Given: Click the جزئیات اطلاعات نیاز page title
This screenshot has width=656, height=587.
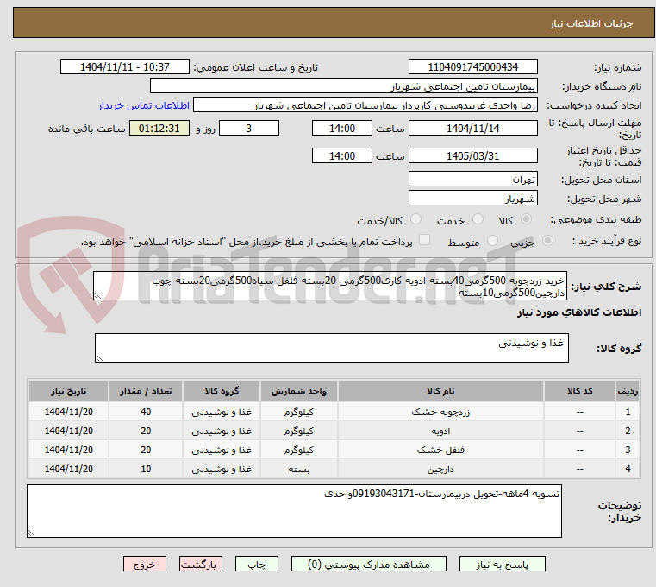Looking at the screenshot, I should [x=591, y=23].
